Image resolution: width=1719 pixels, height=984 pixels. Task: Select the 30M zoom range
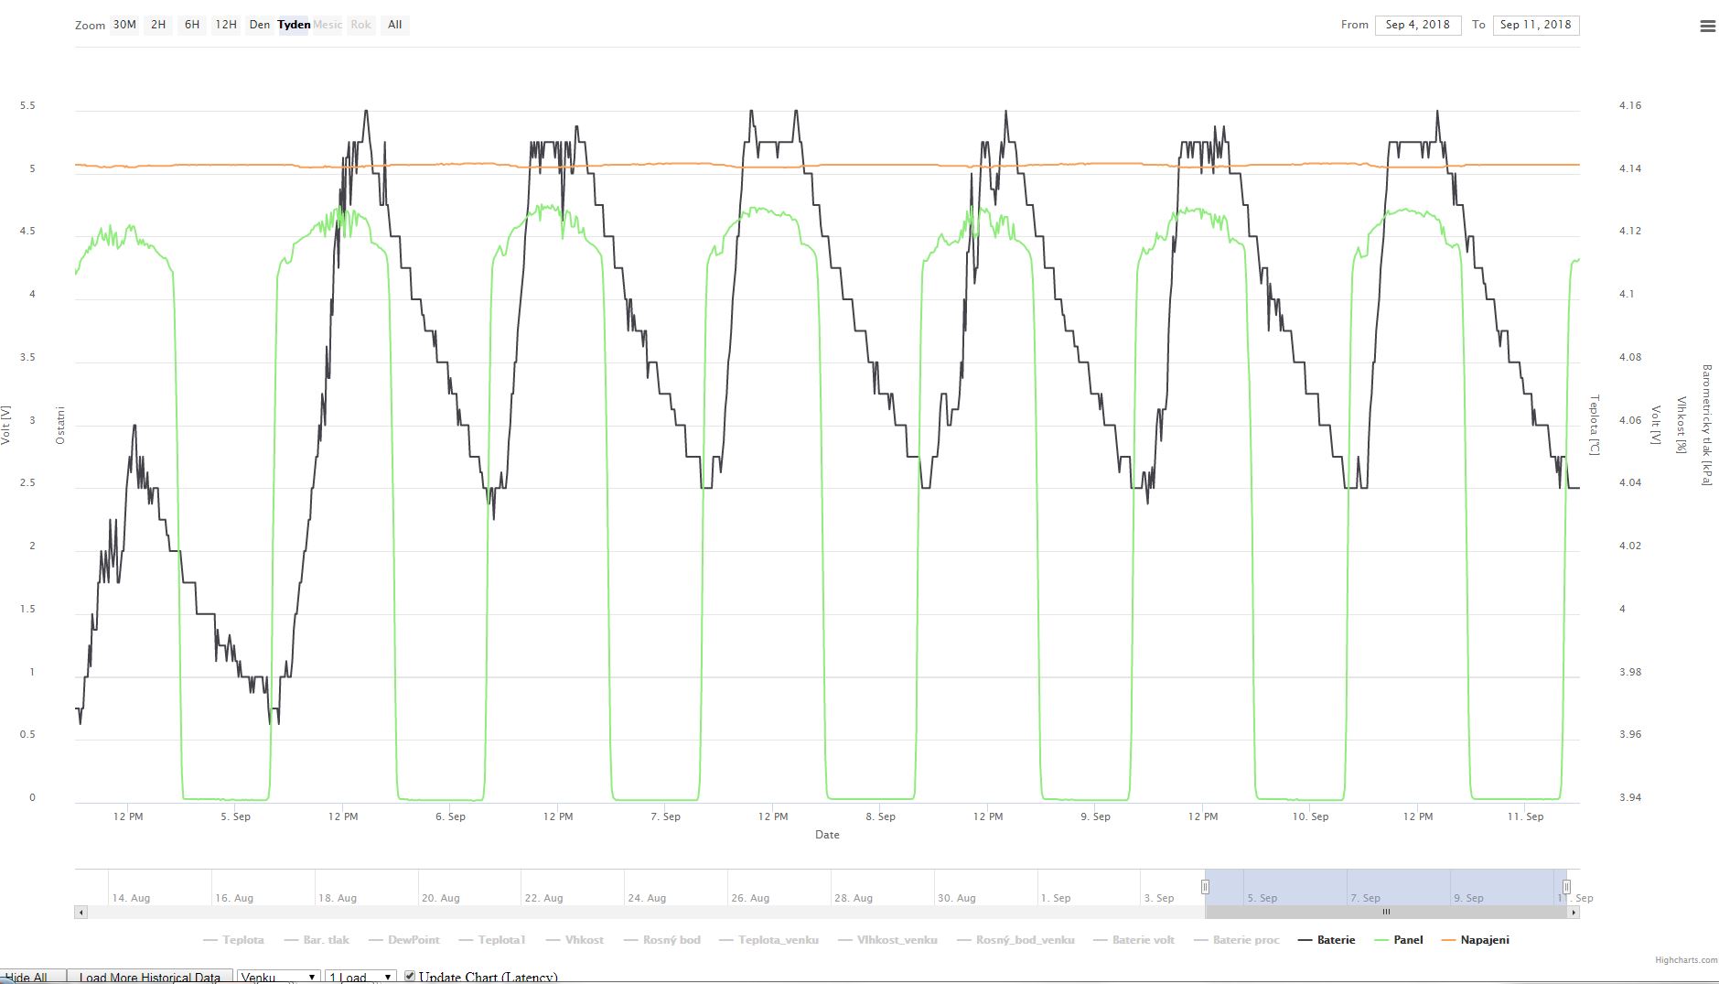point(124,25)
